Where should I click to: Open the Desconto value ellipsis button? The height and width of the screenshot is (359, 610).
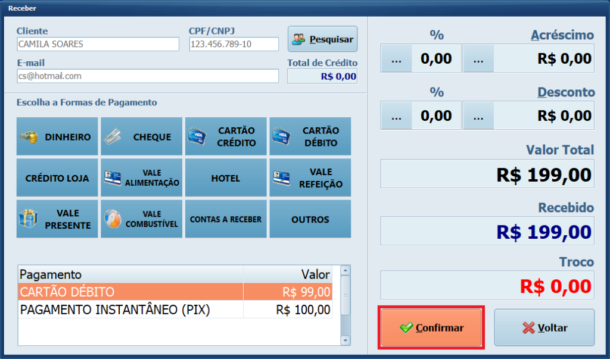point(478,116)
